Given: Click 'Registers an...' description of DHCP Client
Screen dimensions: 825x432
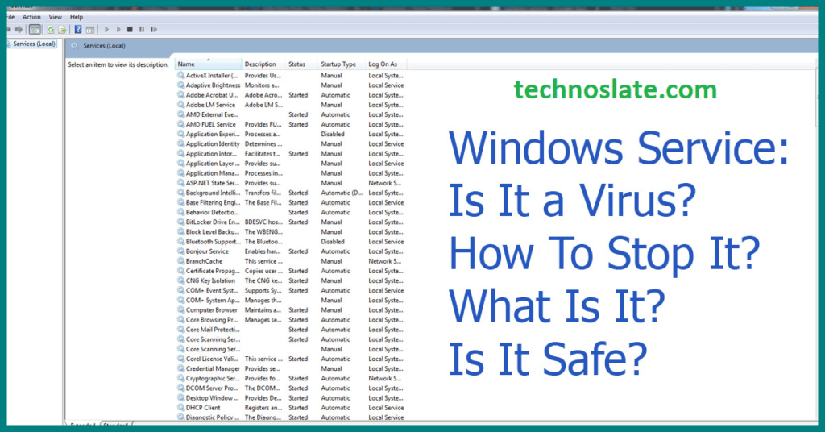Looking at the screenshot, I should pyautogui.click(x=263, y=408).
